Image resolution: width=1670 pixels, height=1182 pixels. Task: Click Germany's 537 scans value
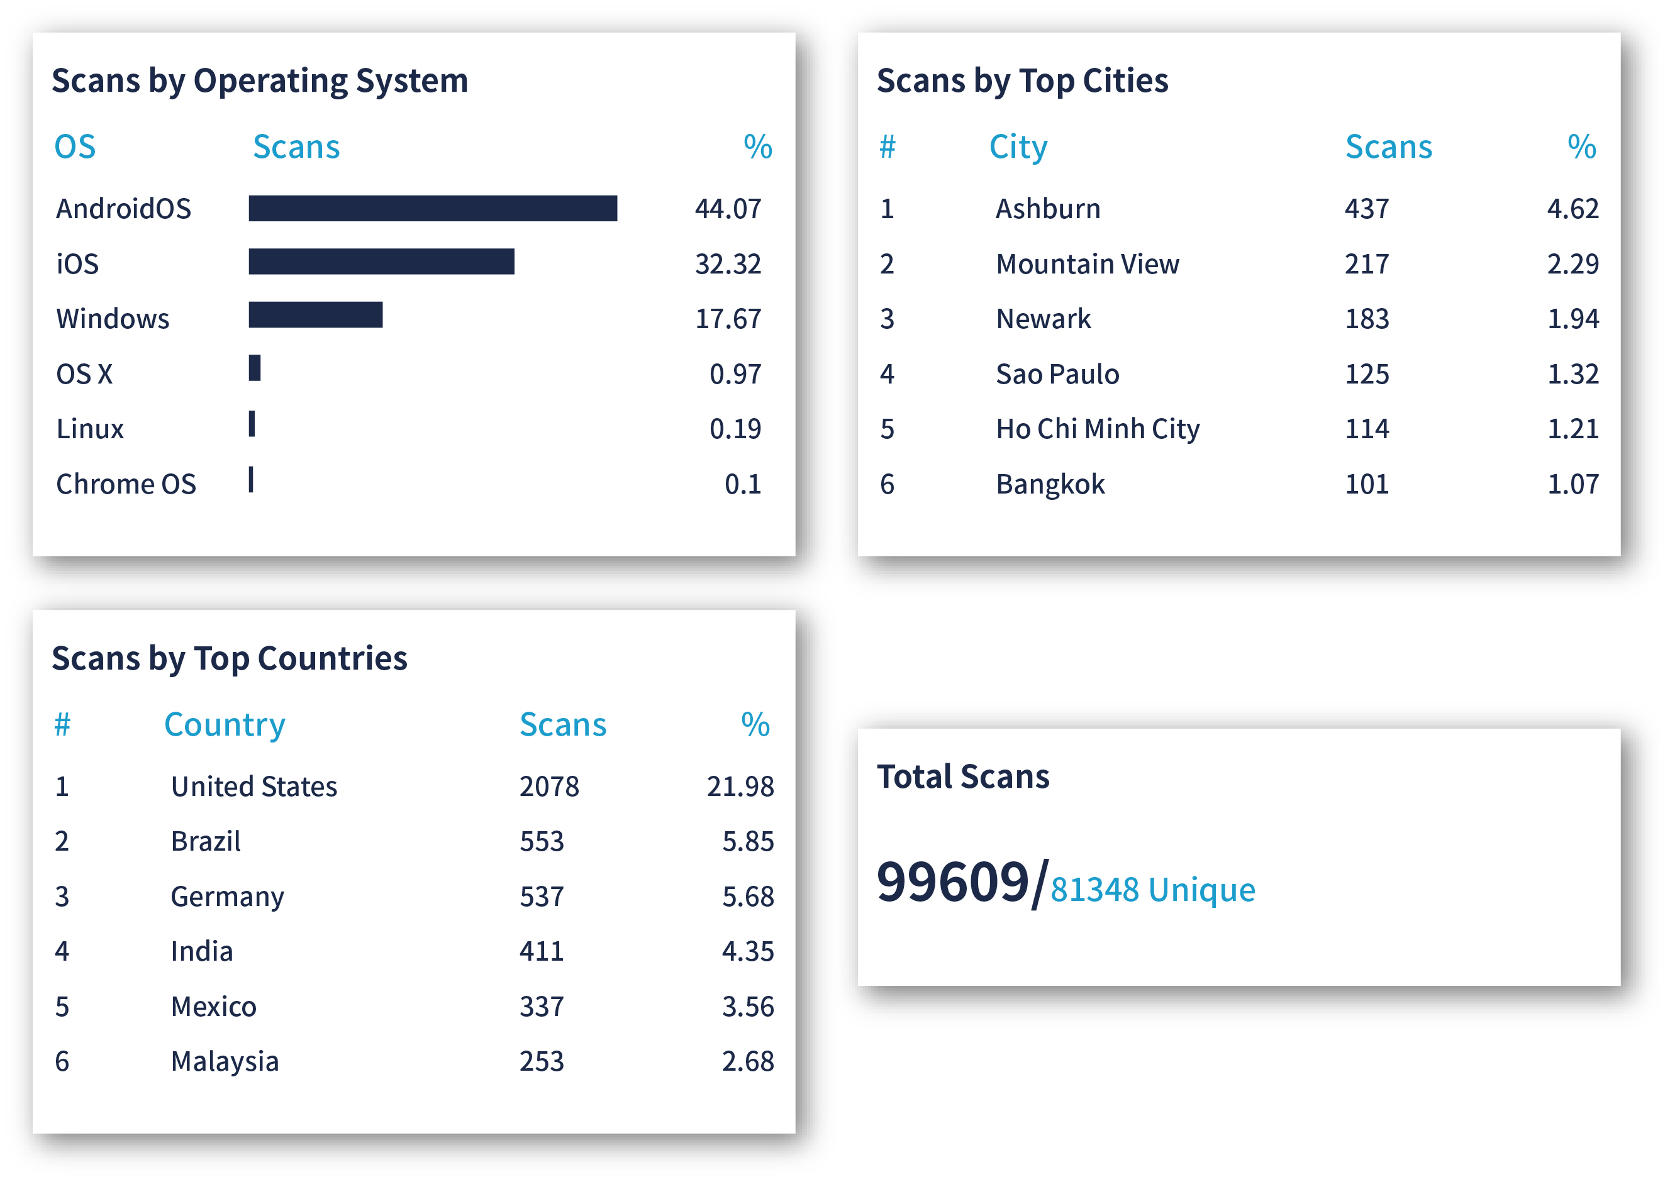click(x=542, y=897)
